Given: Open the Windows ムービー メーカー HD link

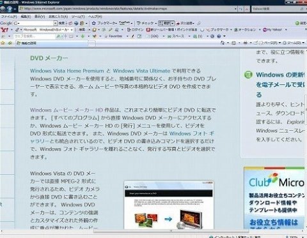Looking at the screenshot, I should click(67, 110).
